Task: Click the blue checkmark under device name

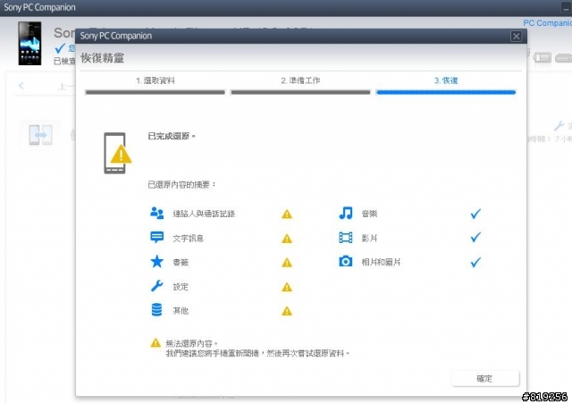Action: pos(60,48)
